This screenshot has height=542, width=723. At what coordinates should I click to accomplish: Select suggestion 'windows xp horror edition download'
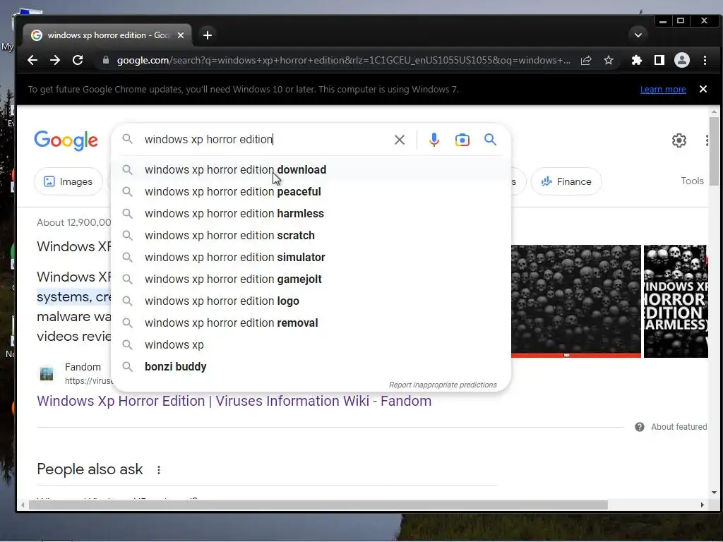(311, 169)
